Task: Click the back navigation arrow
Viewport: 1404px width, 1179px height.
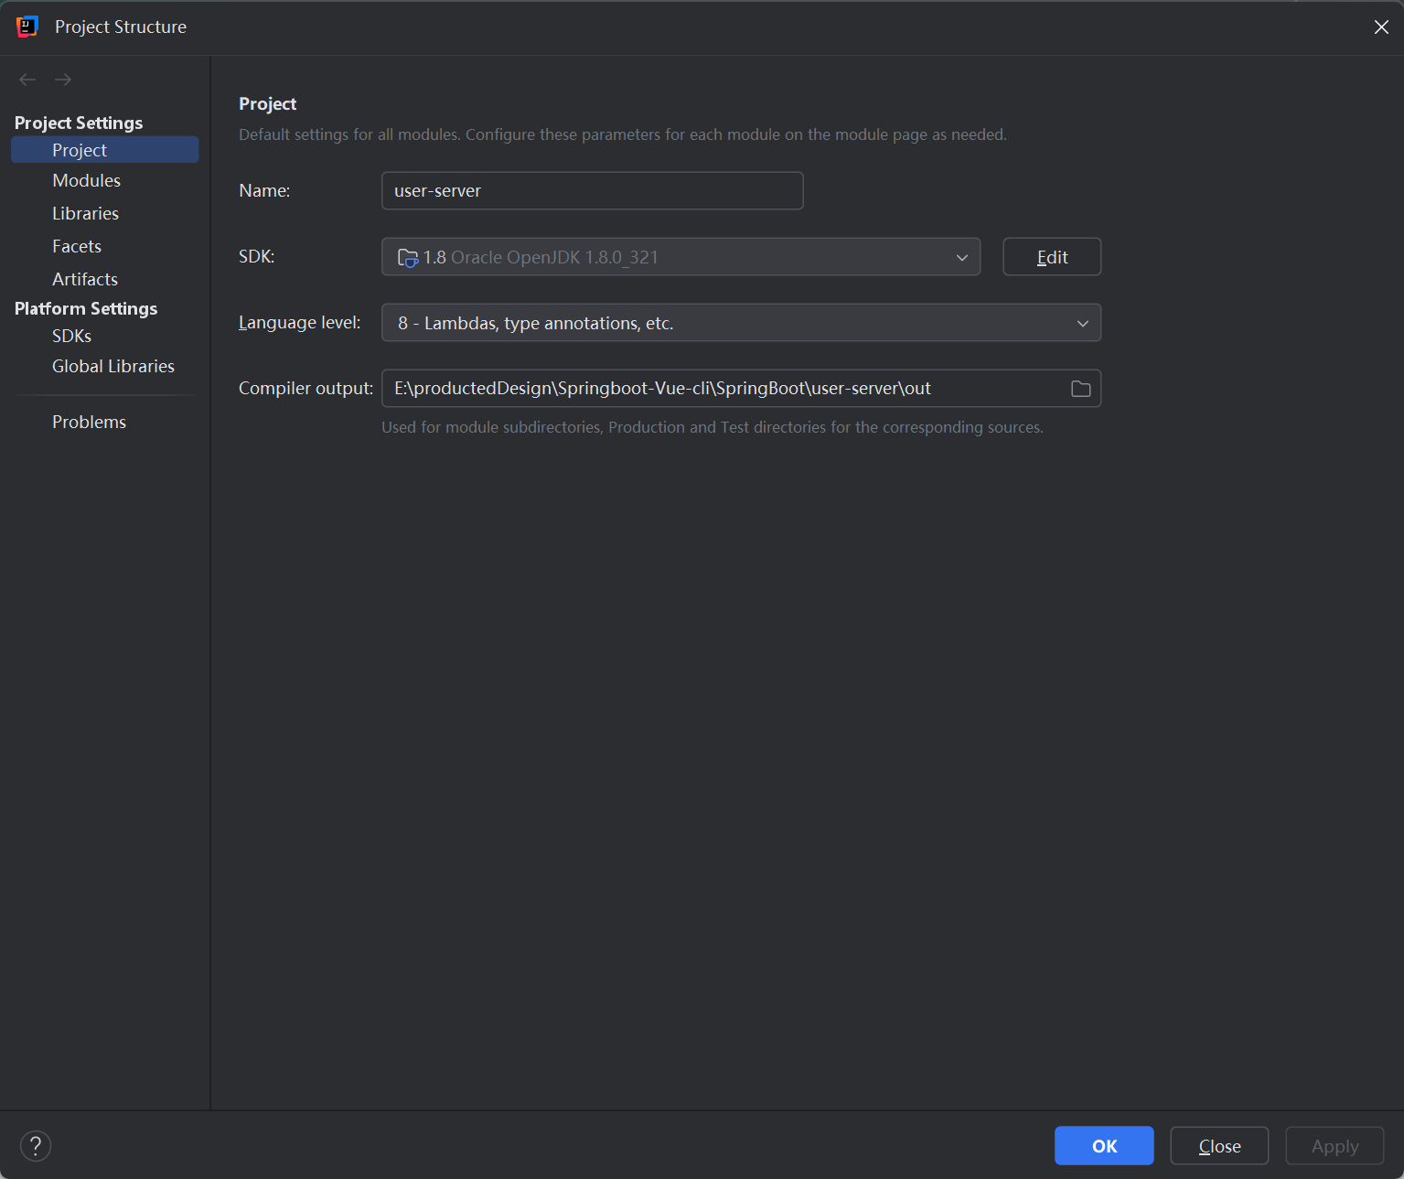Action: tap(27, 80)
